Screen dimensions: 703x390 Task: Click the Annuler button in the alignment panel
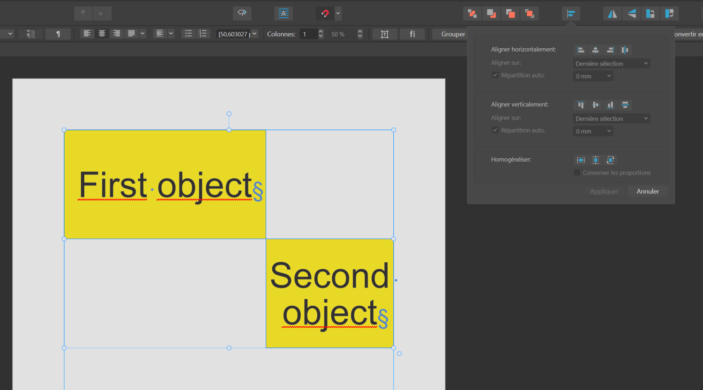pos(648,191)
